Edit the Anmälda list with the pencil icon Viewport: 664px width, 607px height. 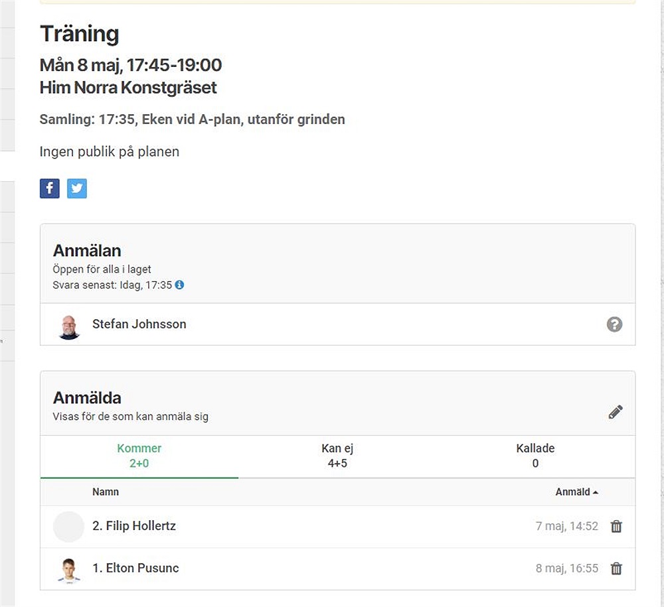coord(616,412)
